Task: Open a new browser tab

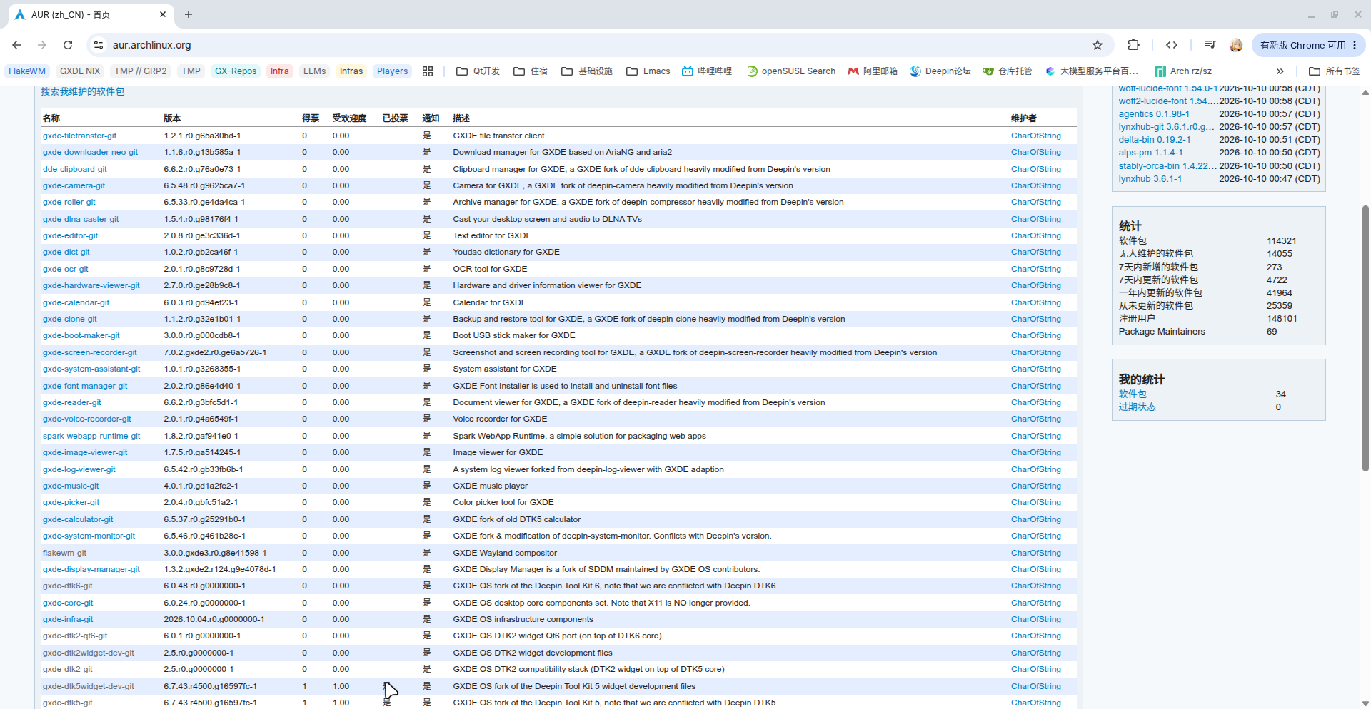Action: click(x=189, y=14)
